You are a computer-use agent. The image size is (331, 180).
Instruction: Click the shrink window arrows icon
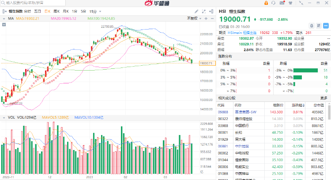click(301, 4)
